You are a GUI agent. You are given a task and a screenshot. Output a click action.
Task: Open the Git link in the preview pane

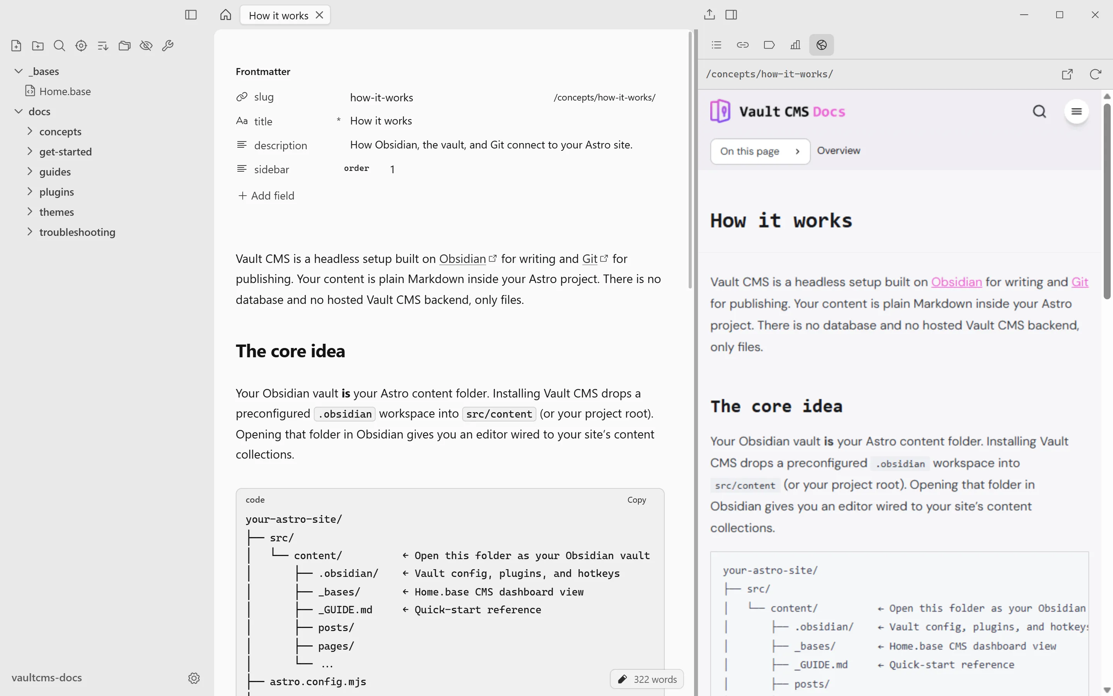(x=1080, y=282)
